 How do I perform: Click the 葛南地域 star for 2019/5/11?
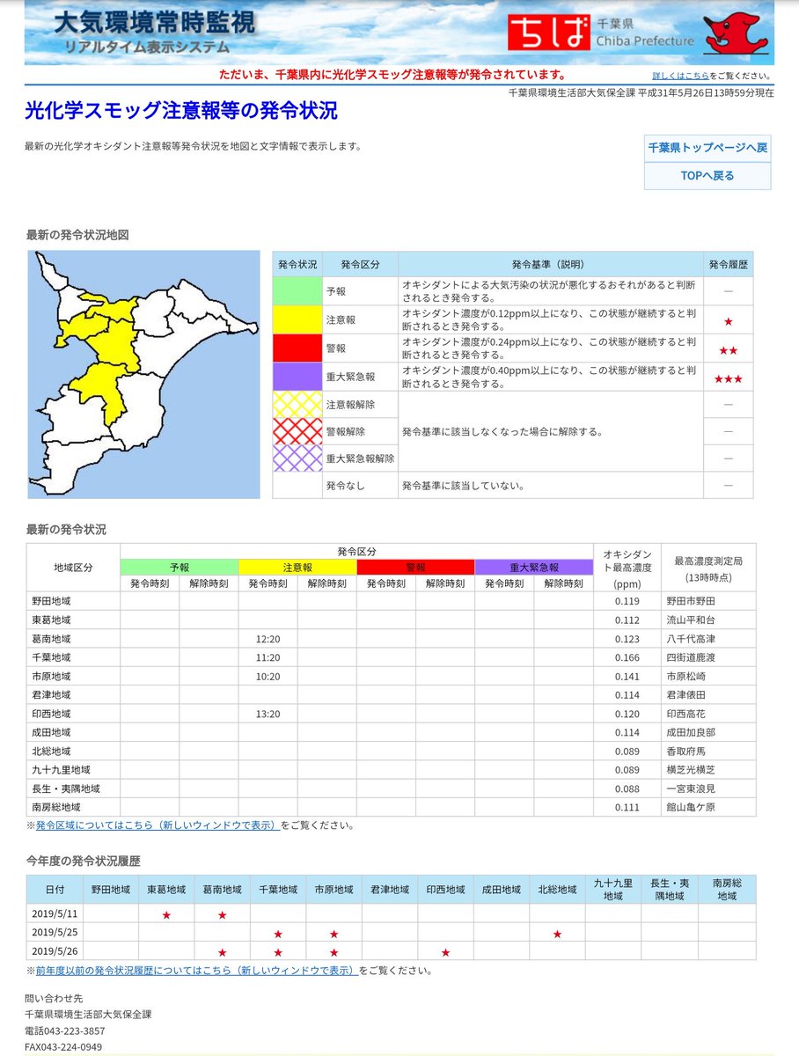tap(222, 915)
